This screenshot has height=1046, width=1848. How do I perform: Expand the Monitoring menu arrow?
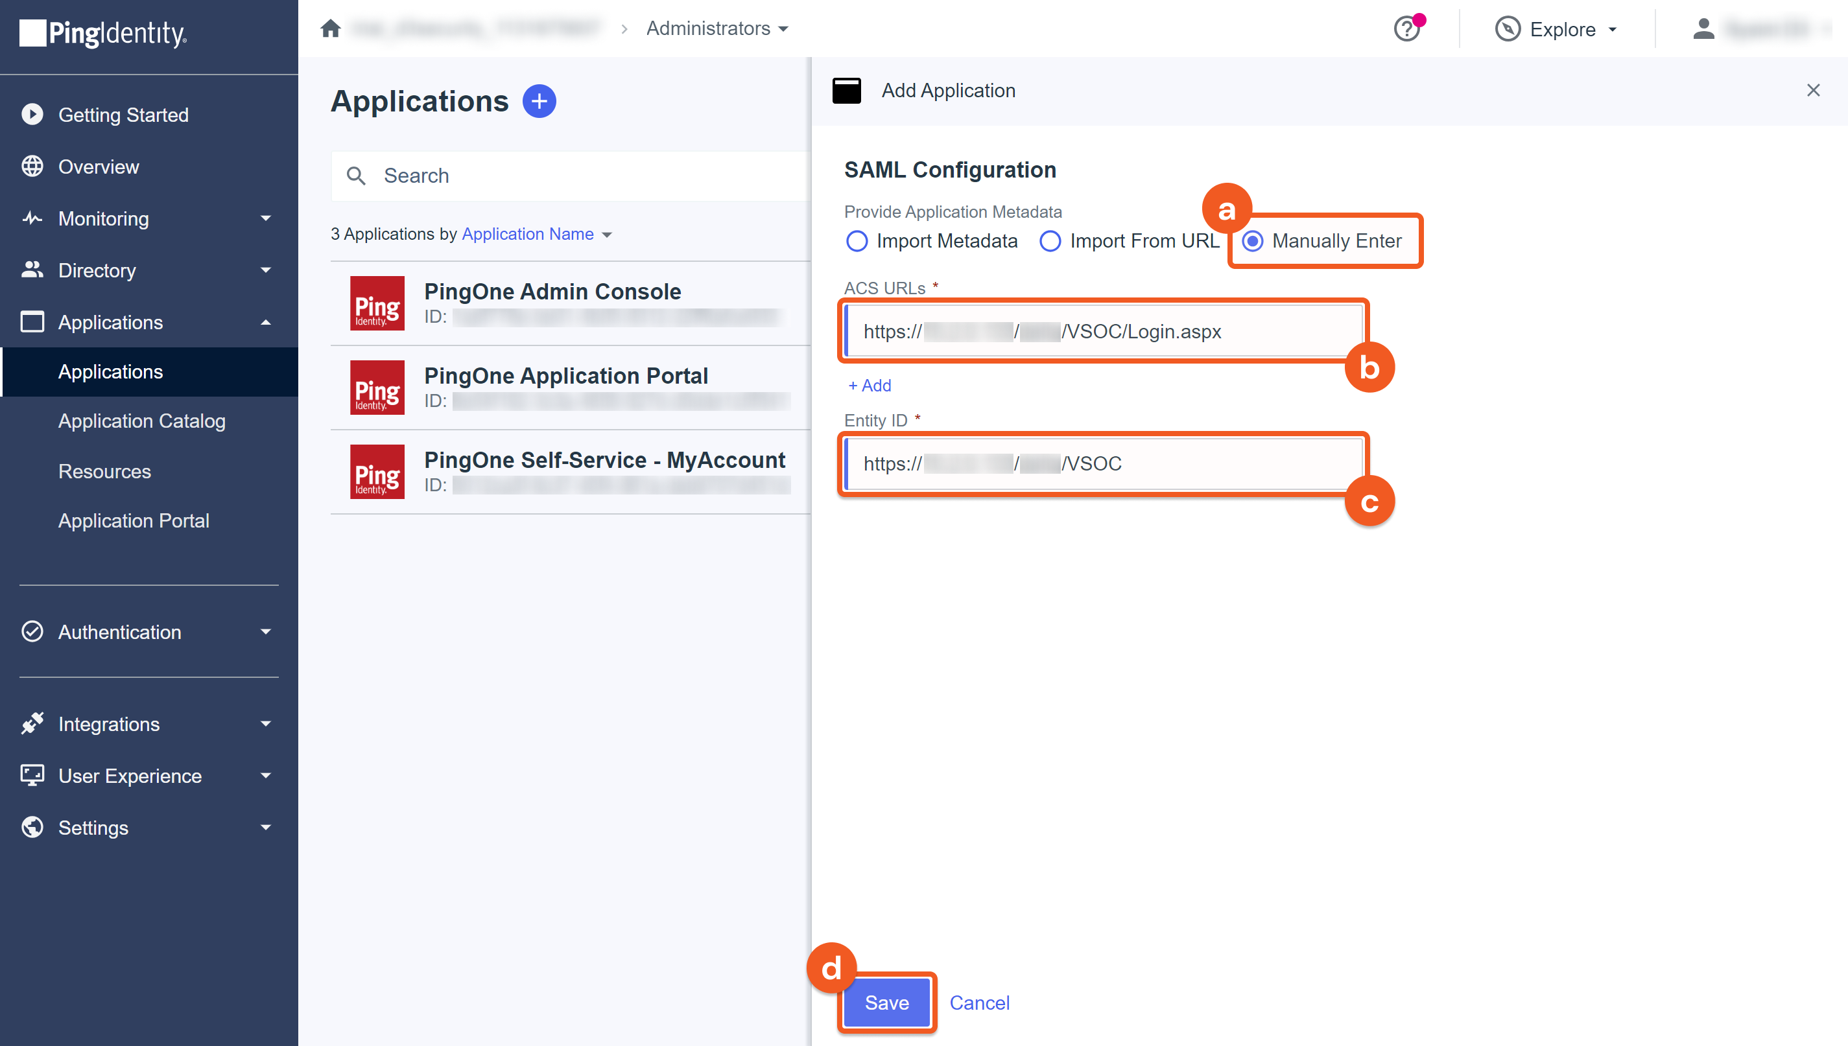266,218
